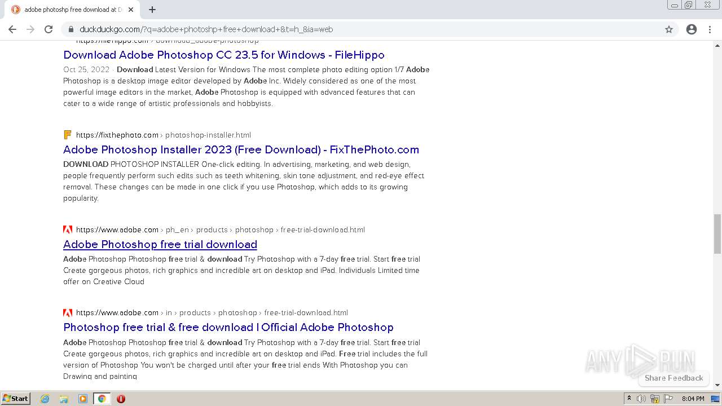
Task: Launch Internet Explorer from the taskbar
Action: pos(45,399)
